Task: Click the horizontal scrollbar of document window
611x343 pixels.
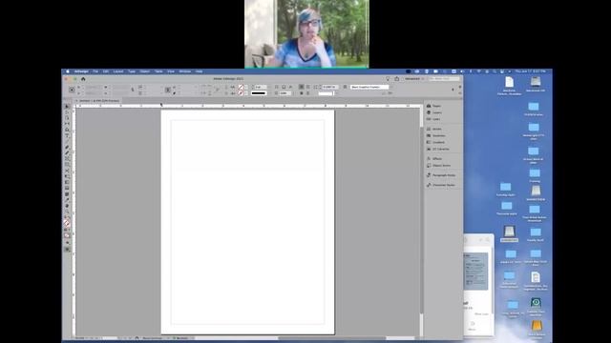Action: 333,338
